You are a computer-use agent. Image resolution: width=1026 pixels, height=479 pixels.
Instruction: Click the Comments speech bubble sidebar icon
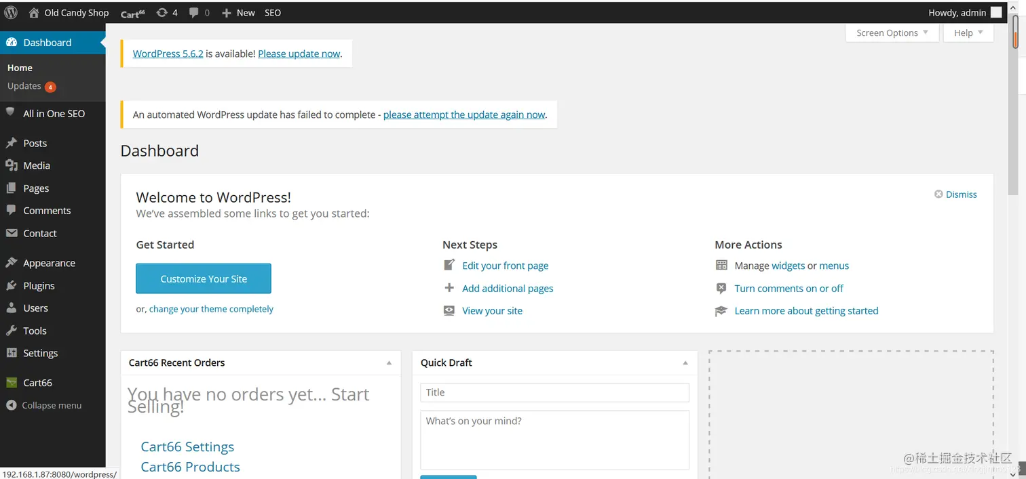pyautogui.click(x=11, y=211)
